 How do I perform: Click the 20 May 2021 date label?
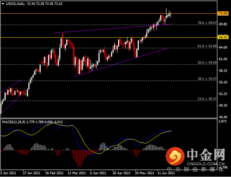coord(144,173)
